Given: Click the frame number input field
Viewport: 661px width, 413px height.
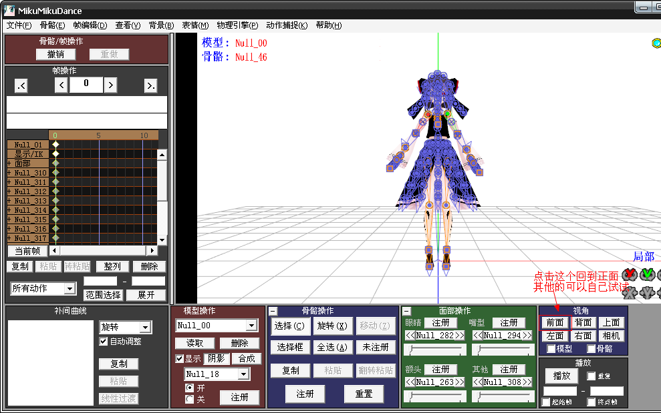Looking at the screenshot, I should point(86,85).
